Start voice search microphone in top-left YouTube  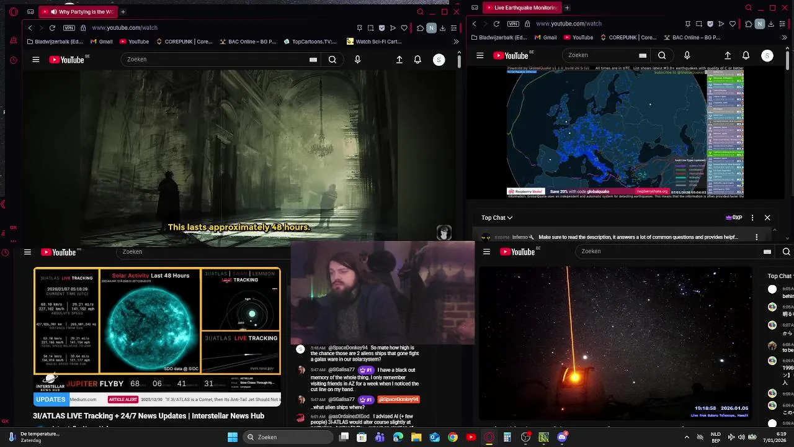coord(357,60)
